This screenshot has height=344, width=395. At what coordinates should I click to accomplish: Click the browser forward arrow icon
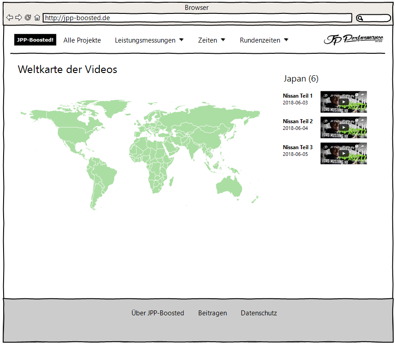18,17
